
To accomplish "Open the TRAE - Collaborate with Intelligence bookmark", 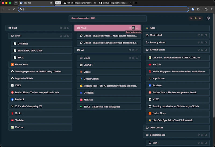I will tap(109, 107).
